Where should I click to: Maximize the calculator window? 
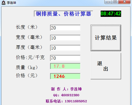click(115, 2)
